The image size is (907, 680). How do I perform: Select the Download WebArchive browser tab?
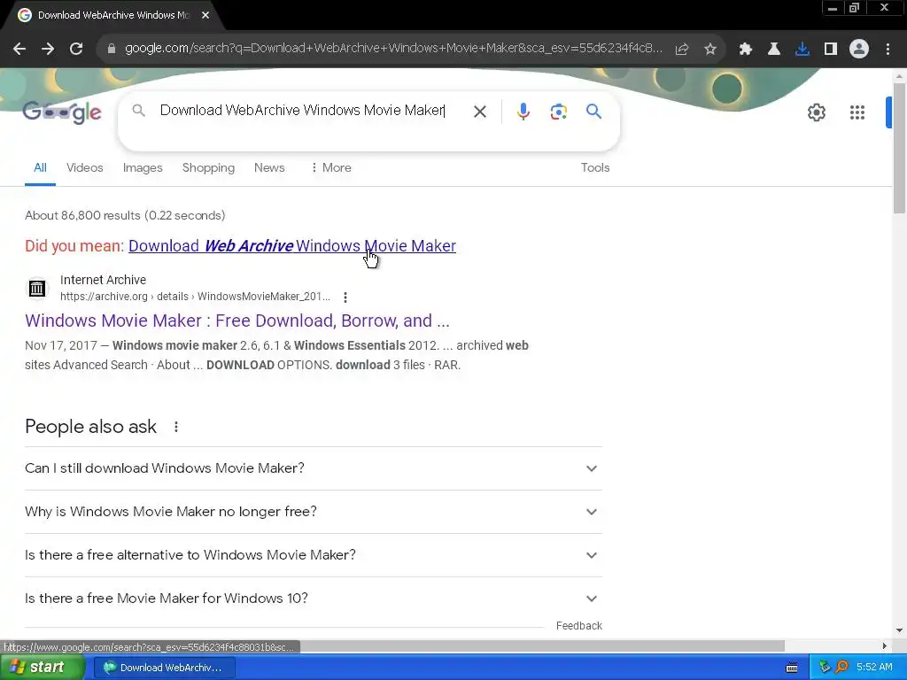click(x=112, y=15)
